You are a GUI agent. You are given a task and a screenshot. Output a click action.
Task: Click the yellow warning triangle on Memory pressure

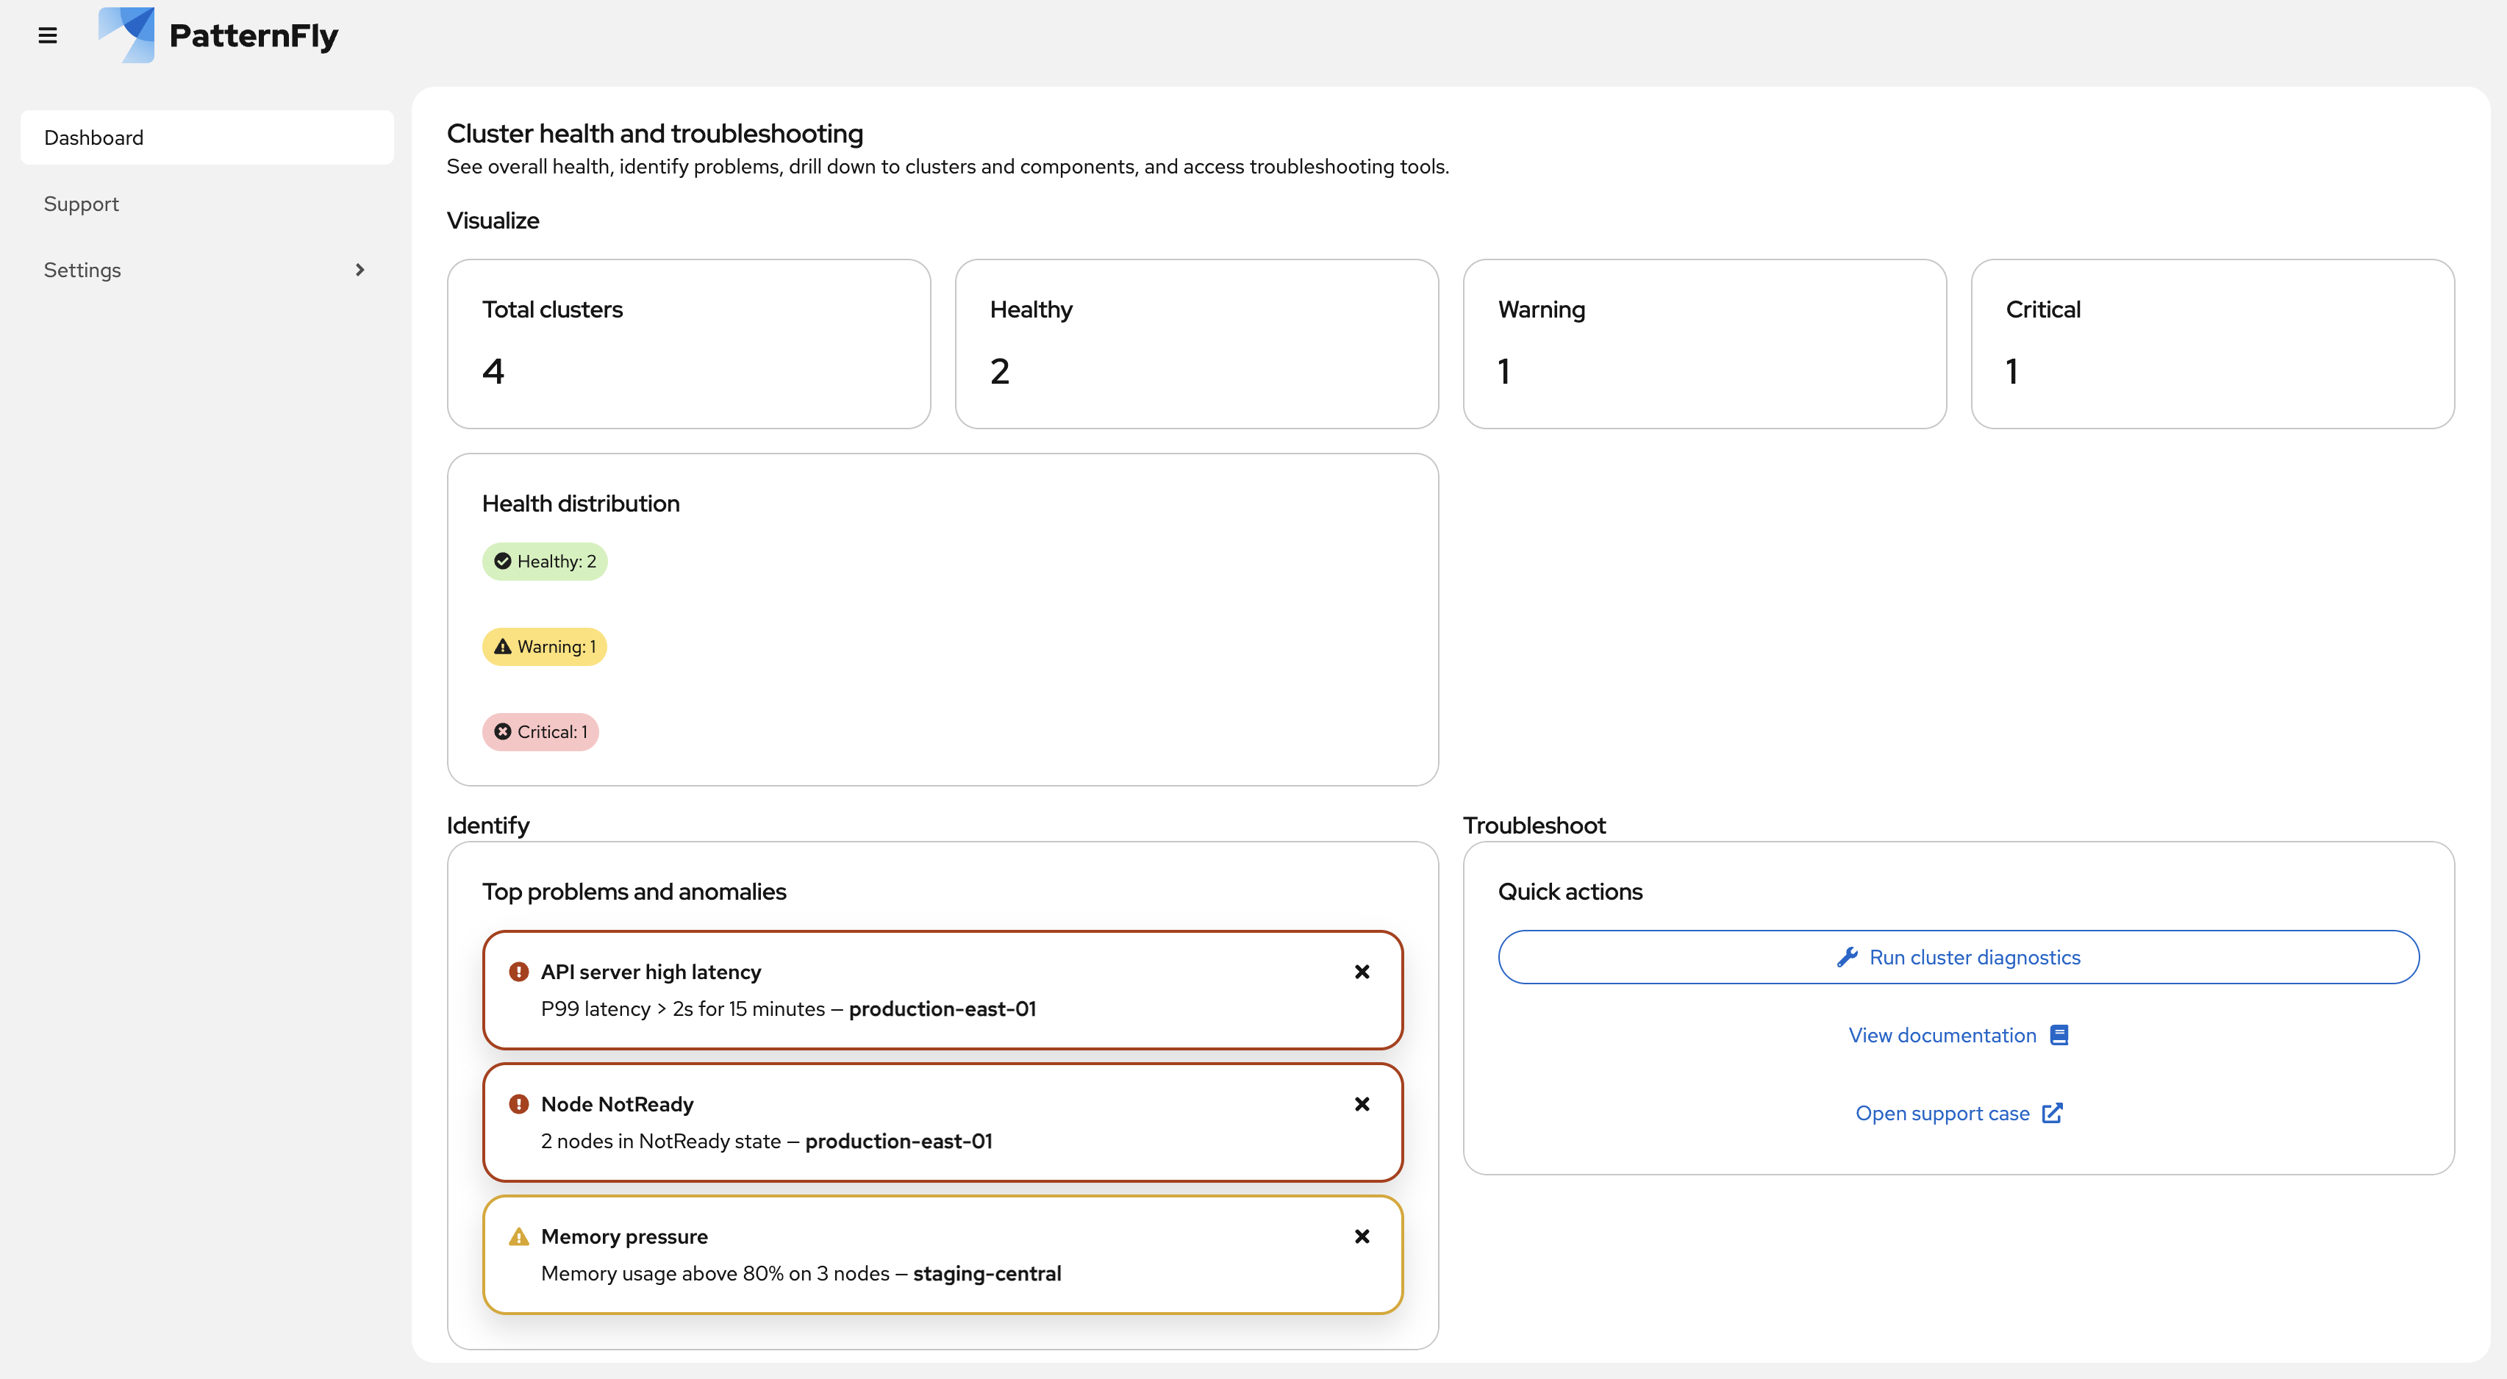(519, 1236)
